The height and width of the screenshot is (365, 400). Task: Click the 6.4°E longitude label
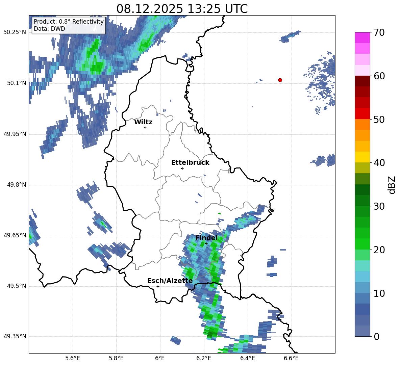[247, 358]
